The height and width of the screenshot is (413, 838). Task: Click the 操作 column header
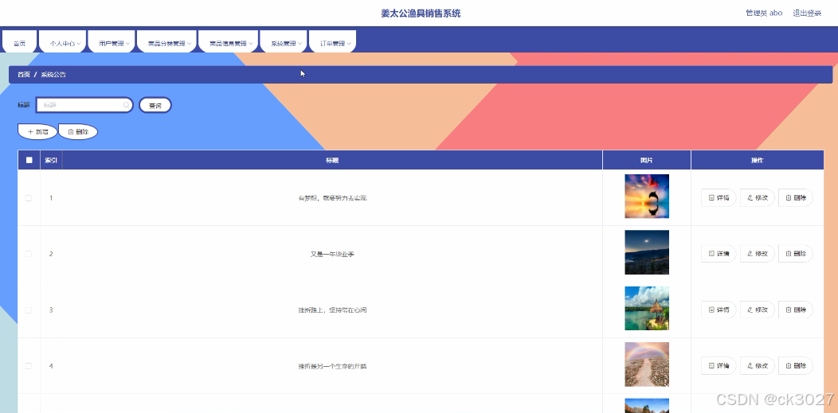[x=758, y=160]
